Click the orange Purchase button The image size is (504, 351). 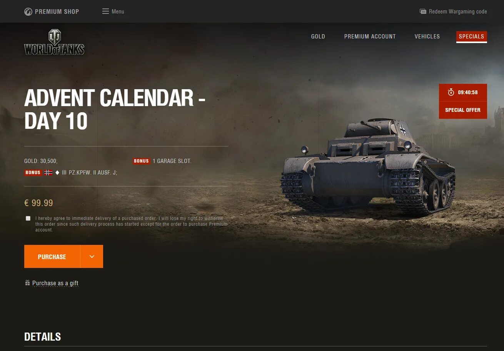pos(52,256)
